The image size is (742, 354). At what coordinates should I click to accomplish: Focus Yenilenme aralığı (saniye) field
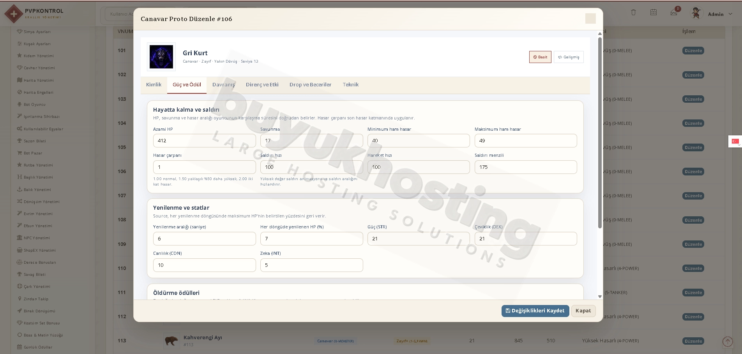(205, 239)
